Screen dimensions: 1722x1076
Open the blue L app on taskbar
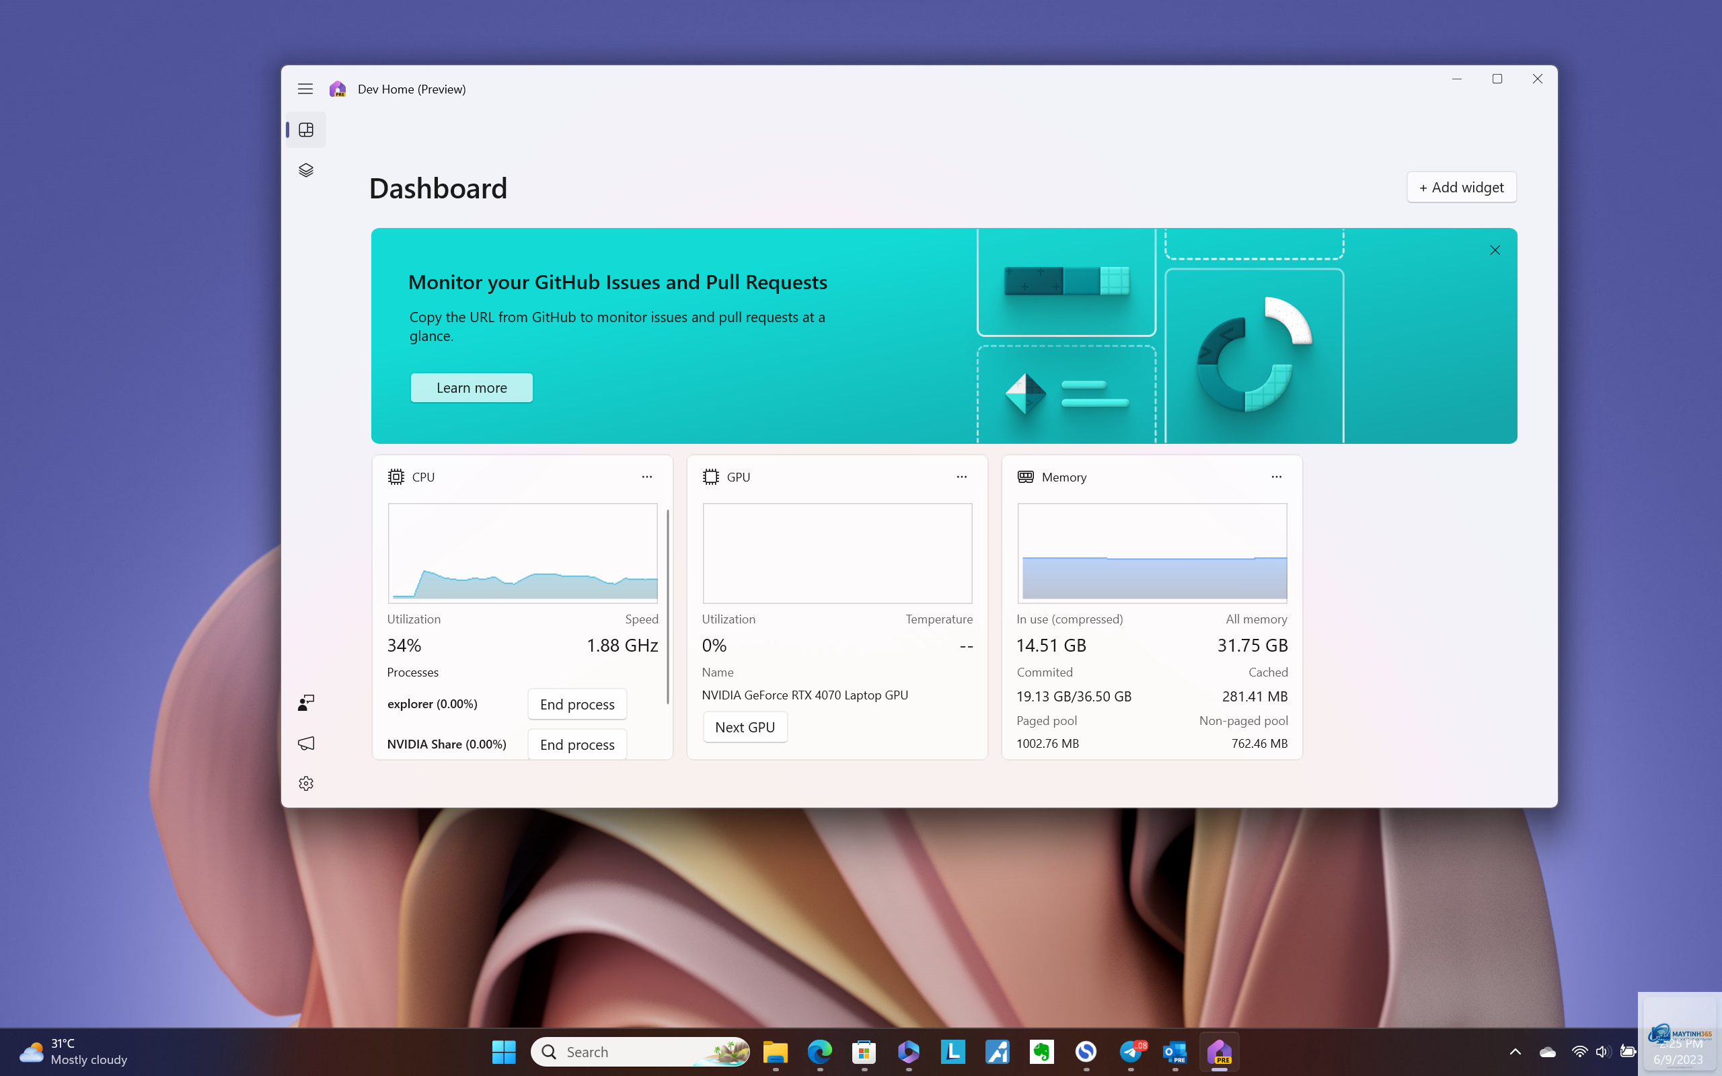tap(952, 1052)
